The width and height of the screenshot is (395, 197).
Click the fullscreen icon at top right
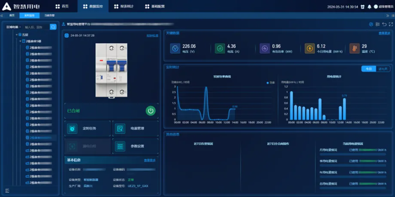point(391,24)
